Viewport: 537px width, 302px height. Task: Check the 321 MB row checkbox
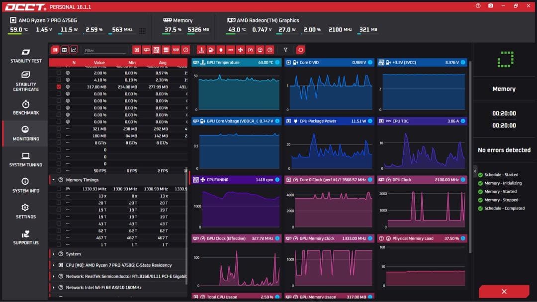coord(59,129)
